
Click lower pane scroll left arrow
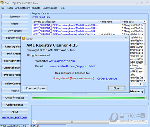(34, 122)
